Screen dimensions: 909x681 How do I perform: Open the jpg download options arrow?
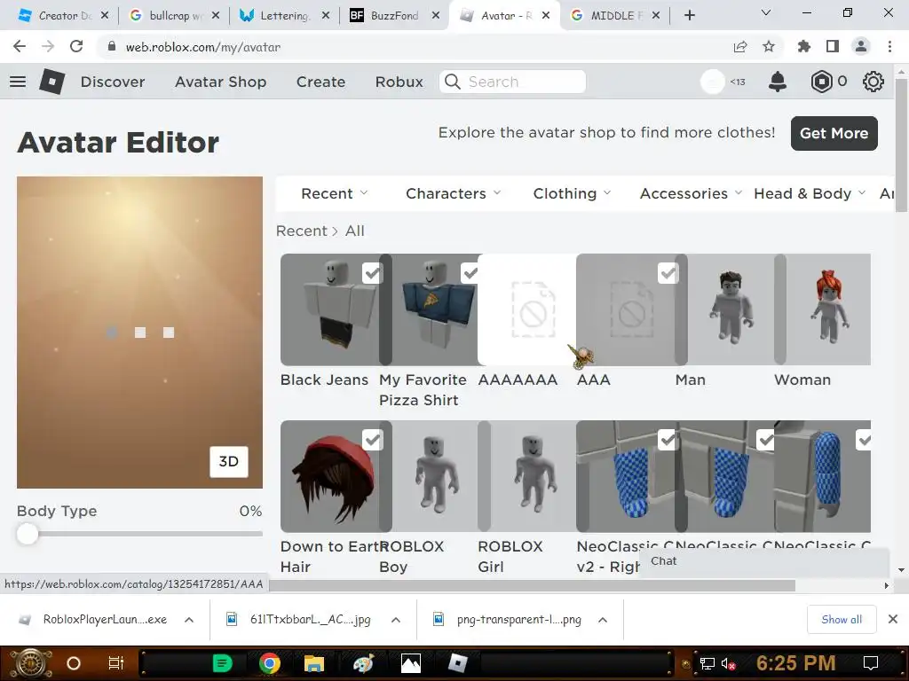(x=396, y=620)
